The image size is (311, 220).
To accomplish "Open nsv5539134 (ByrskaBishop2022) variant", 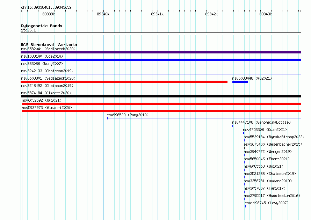I will 274,137.
